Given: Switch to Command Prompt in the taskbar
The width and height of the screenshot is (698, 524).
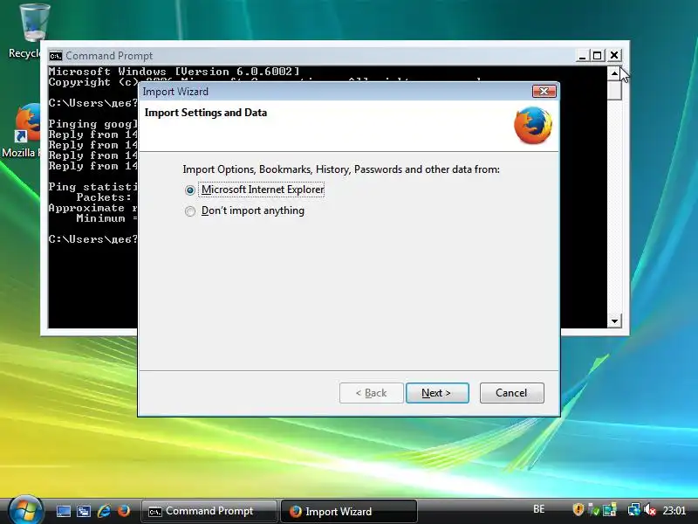Looking at the screenshot, I should 209,511.
